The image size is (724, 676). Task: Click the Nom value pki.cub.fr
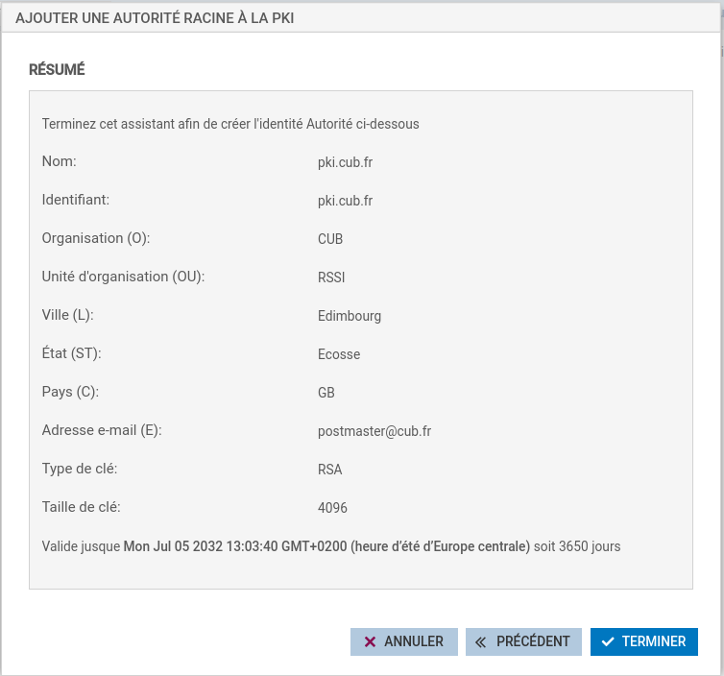345,162
